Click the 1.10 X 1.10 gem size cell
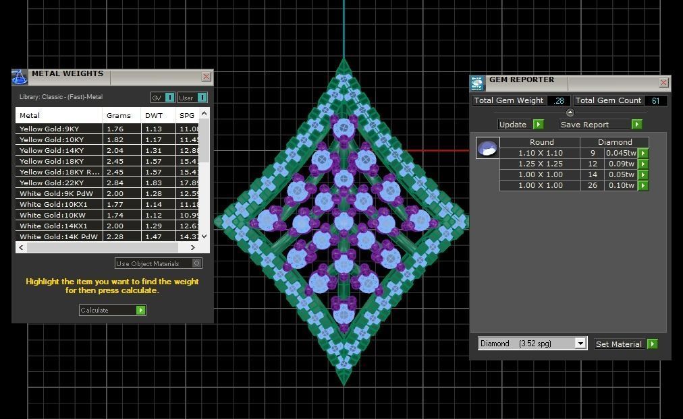The image size is (683, 419). click(540, 153)
